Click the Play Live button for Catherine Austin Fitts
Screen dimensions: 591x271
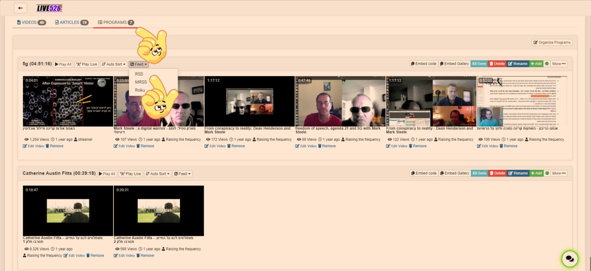(x=130, y=173)
